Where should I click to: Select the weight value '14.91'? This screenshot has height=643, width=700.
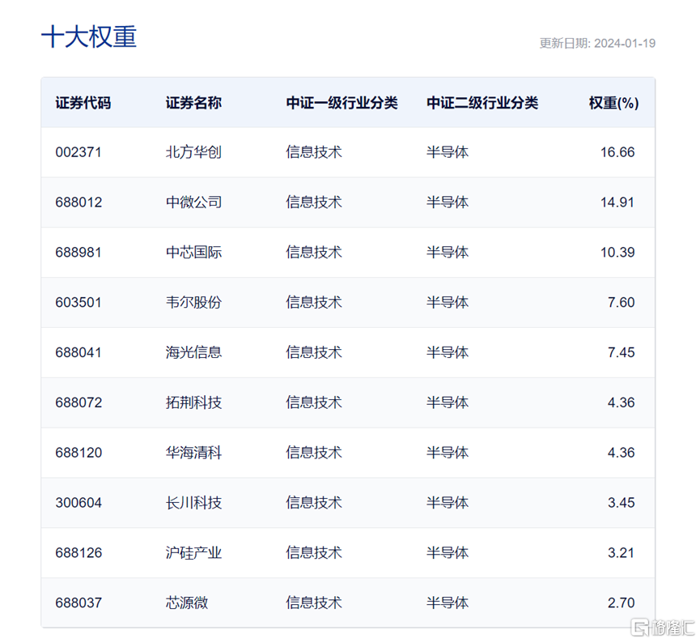pyautogui.click(x=617, y=202)
